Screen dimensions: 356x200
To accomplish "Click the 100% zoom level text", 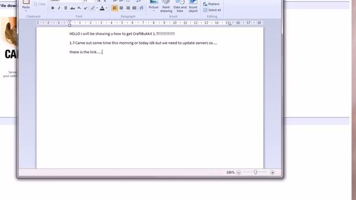I will tap(230, 173).
